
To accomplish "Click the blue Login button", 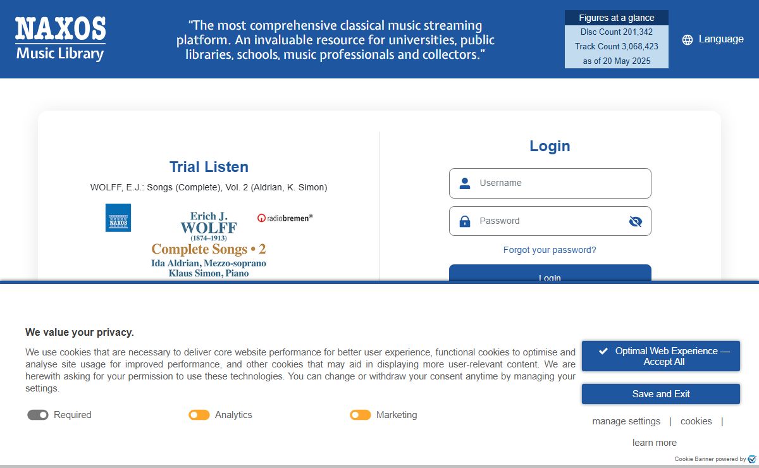I will pyautogui.click(x=550, y=274).
